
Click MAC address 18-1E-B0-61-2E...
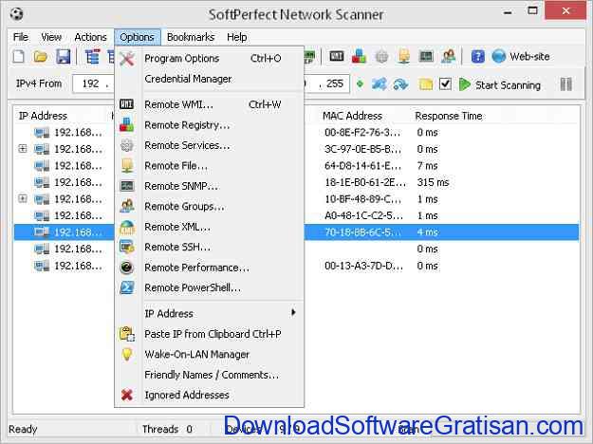[365, 182]
